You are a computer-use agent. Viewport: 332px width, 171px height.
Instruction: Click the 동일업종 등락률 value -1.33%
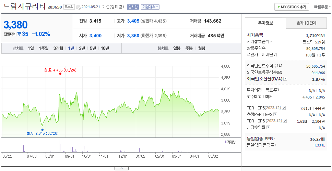click(319, 146)
